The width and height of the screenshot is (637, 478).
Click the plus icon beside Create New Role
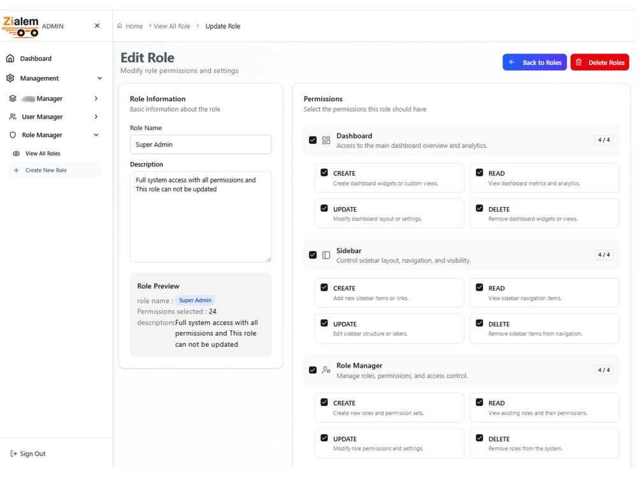coord(17,170)
